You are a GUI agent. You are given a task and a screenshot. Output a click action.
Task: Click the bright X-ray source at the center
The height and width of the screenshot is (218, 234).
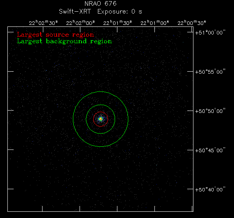coord(101,119)
